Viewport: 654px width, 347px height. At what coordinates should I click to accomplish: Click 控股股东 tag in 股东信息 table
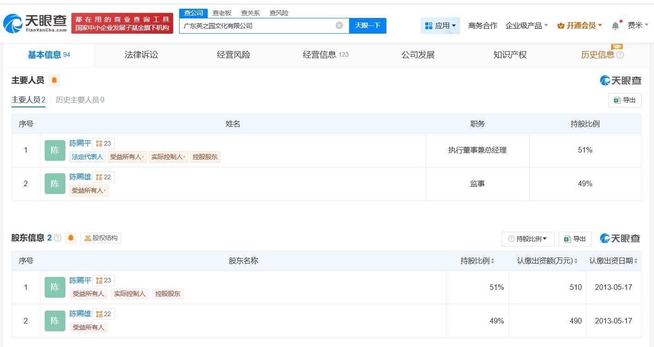[168, 294]
